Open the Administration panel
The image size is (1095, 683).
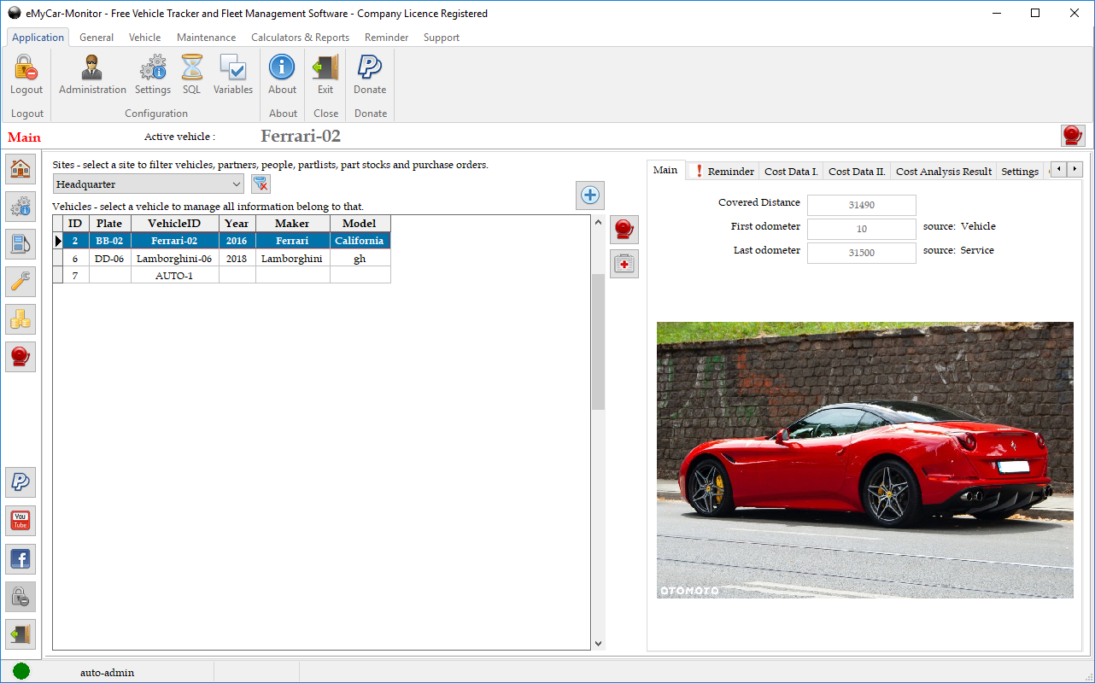[x=92, y=74]
